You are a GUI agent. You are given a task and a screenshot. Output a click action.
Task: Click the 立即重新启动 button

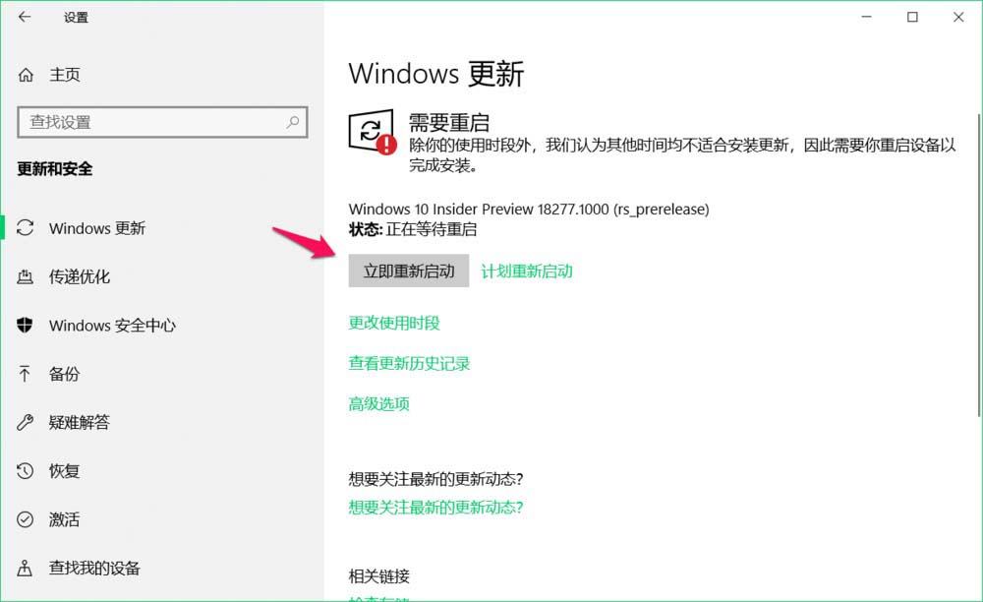(x=409, y=271)
